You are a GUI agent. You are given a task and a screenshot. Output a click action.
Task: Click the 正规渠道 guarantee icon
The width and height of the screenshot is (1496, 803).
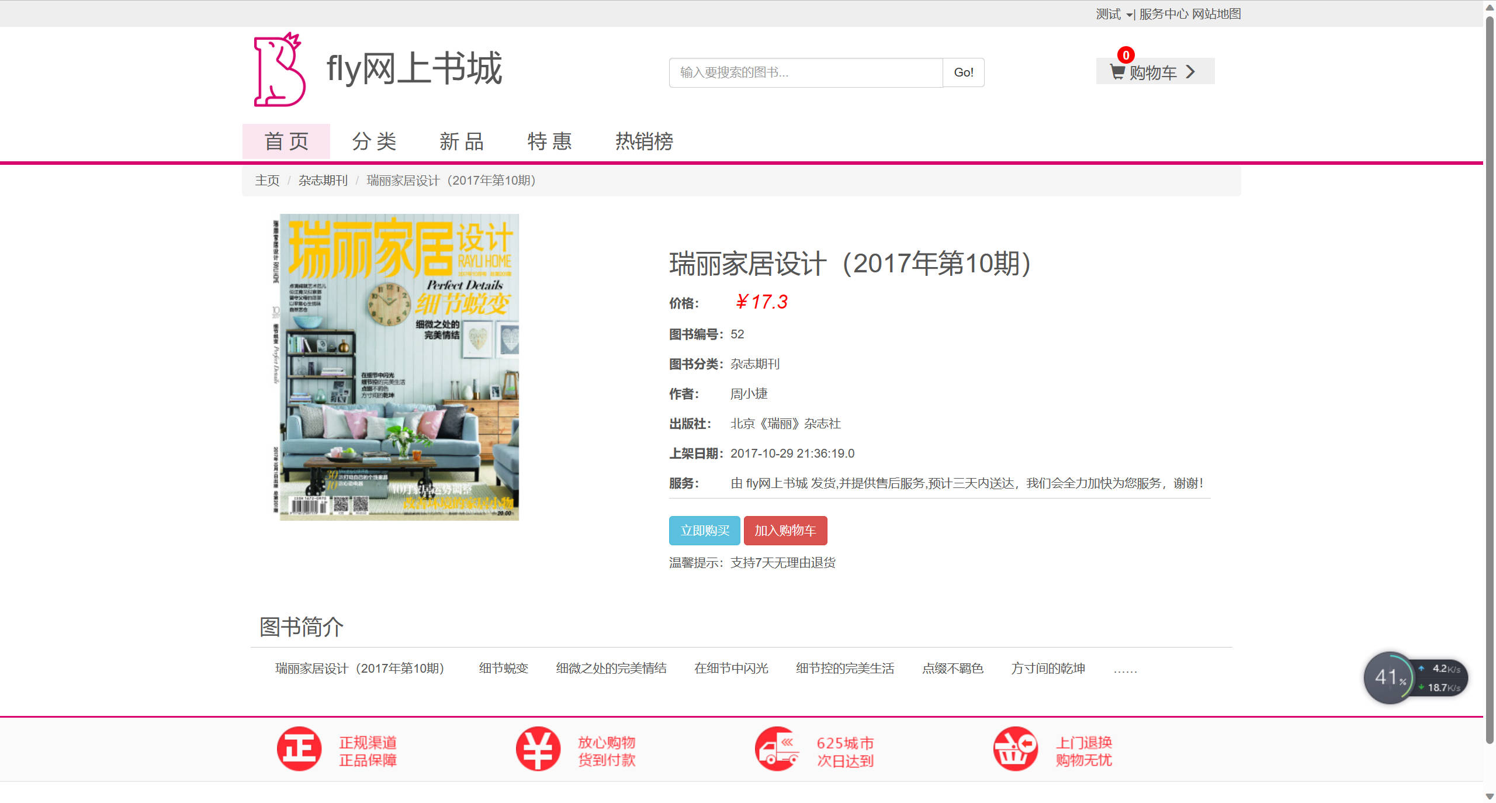point(299,749)
